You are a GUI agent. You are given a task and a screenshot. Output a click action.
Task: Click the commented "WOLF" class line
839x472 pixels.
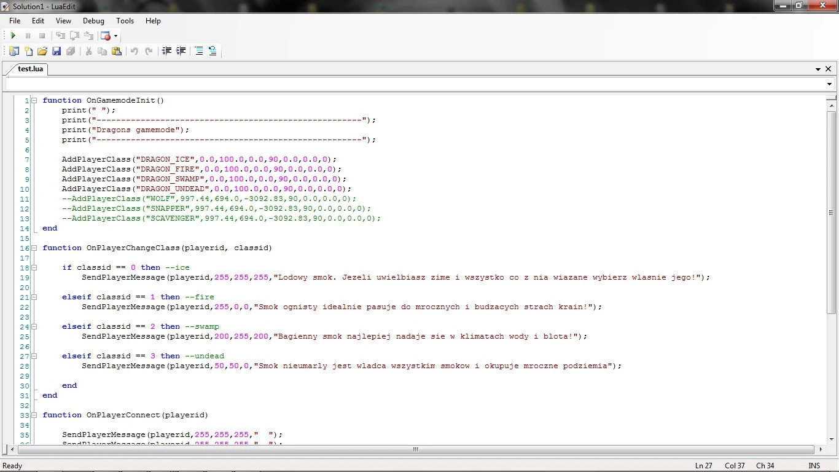(x=209, y=199)
